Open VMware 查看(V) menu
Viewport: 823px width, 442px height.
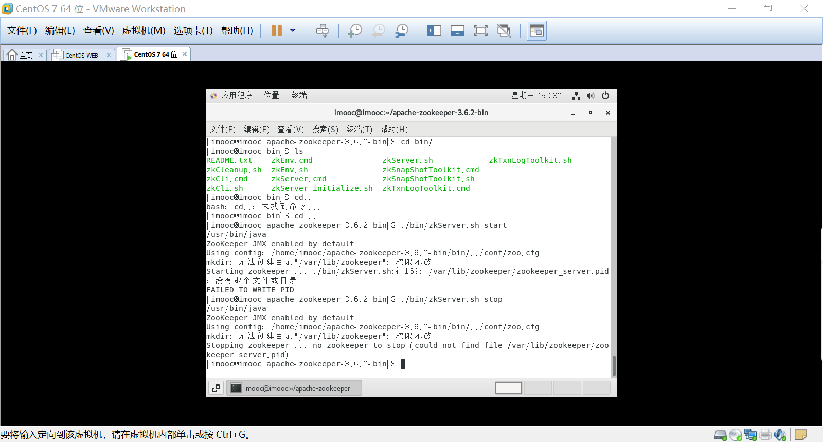(x=99, y=31)
